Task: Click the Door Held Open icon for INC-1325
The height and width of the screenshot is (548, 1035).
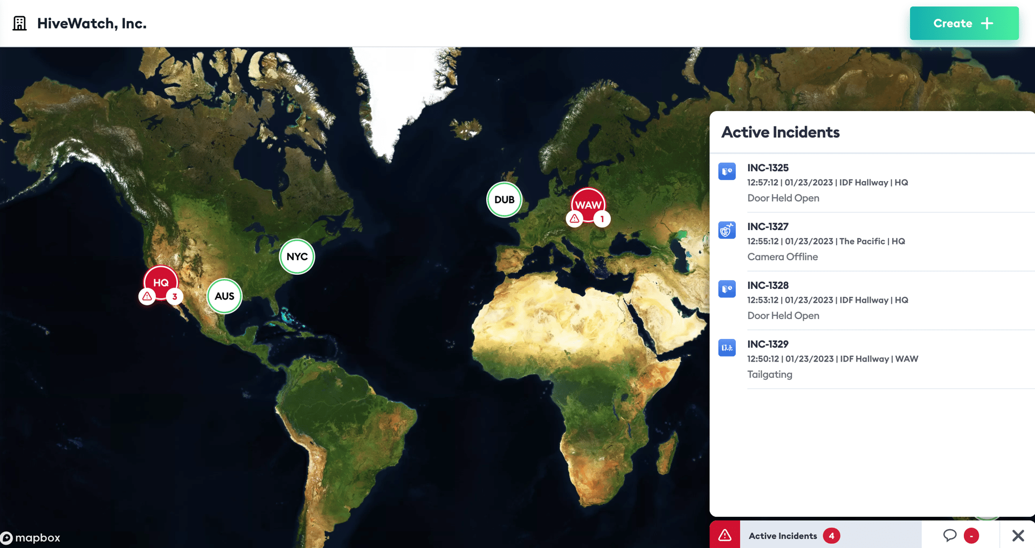Action: click(x=727, y=171)
